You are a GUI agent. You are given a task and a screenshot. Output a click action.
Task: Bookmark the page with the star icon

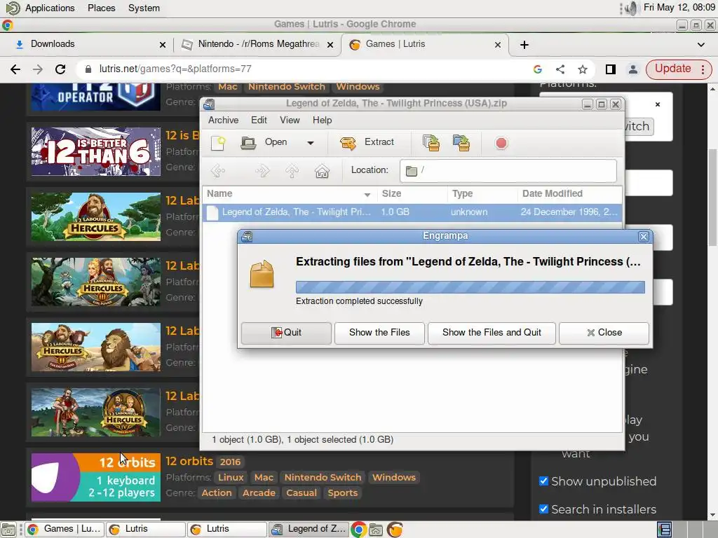click(583, 69)
